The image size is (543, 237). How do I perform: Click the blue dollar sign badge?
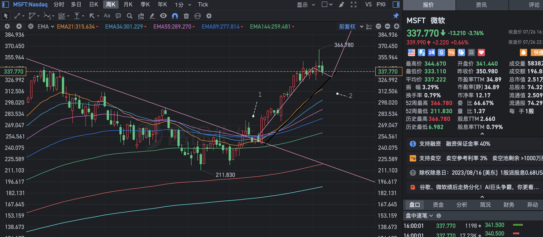(441, 52)
